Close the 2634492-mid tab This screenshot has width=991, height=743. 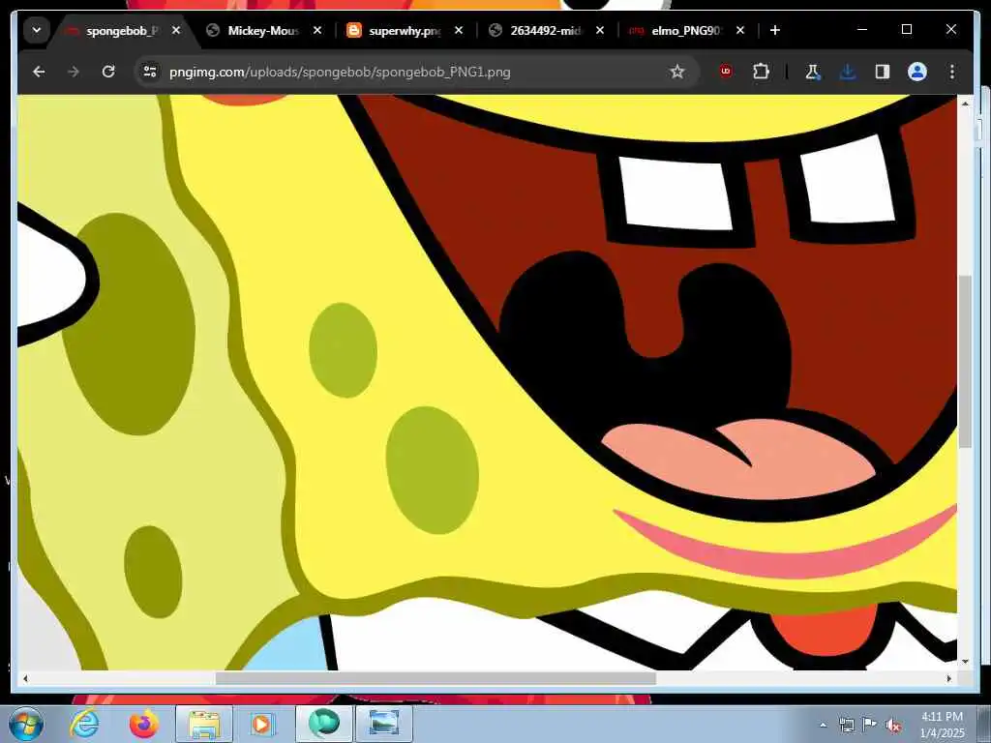point(600,30)
